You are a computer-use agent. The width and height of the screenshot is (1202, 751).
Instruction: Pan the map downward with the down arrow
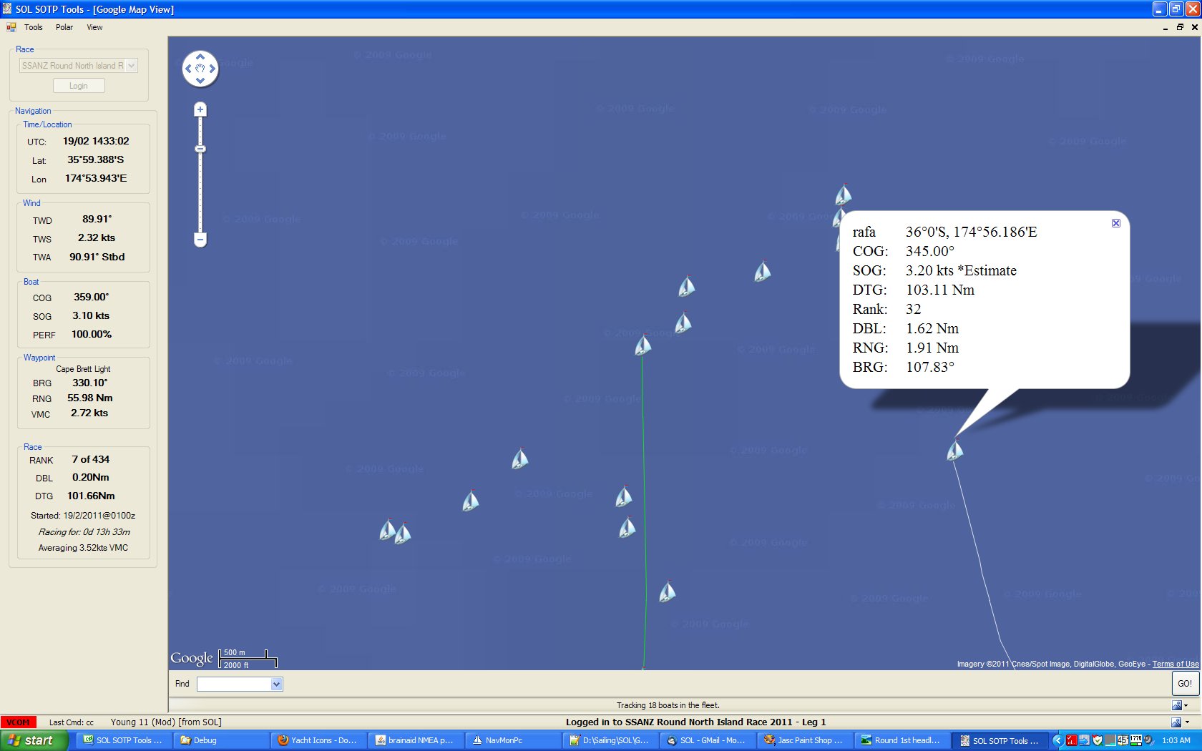coord(200,81)
